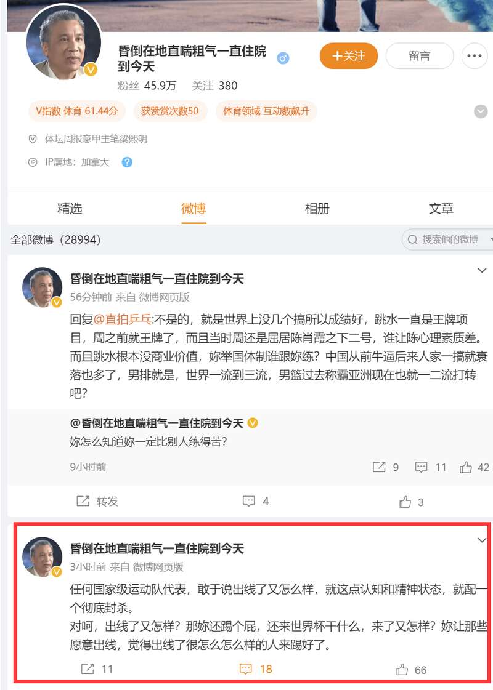Like the first post showing 3 likes
The image size is (493, 690).
(x=412, y=502)
